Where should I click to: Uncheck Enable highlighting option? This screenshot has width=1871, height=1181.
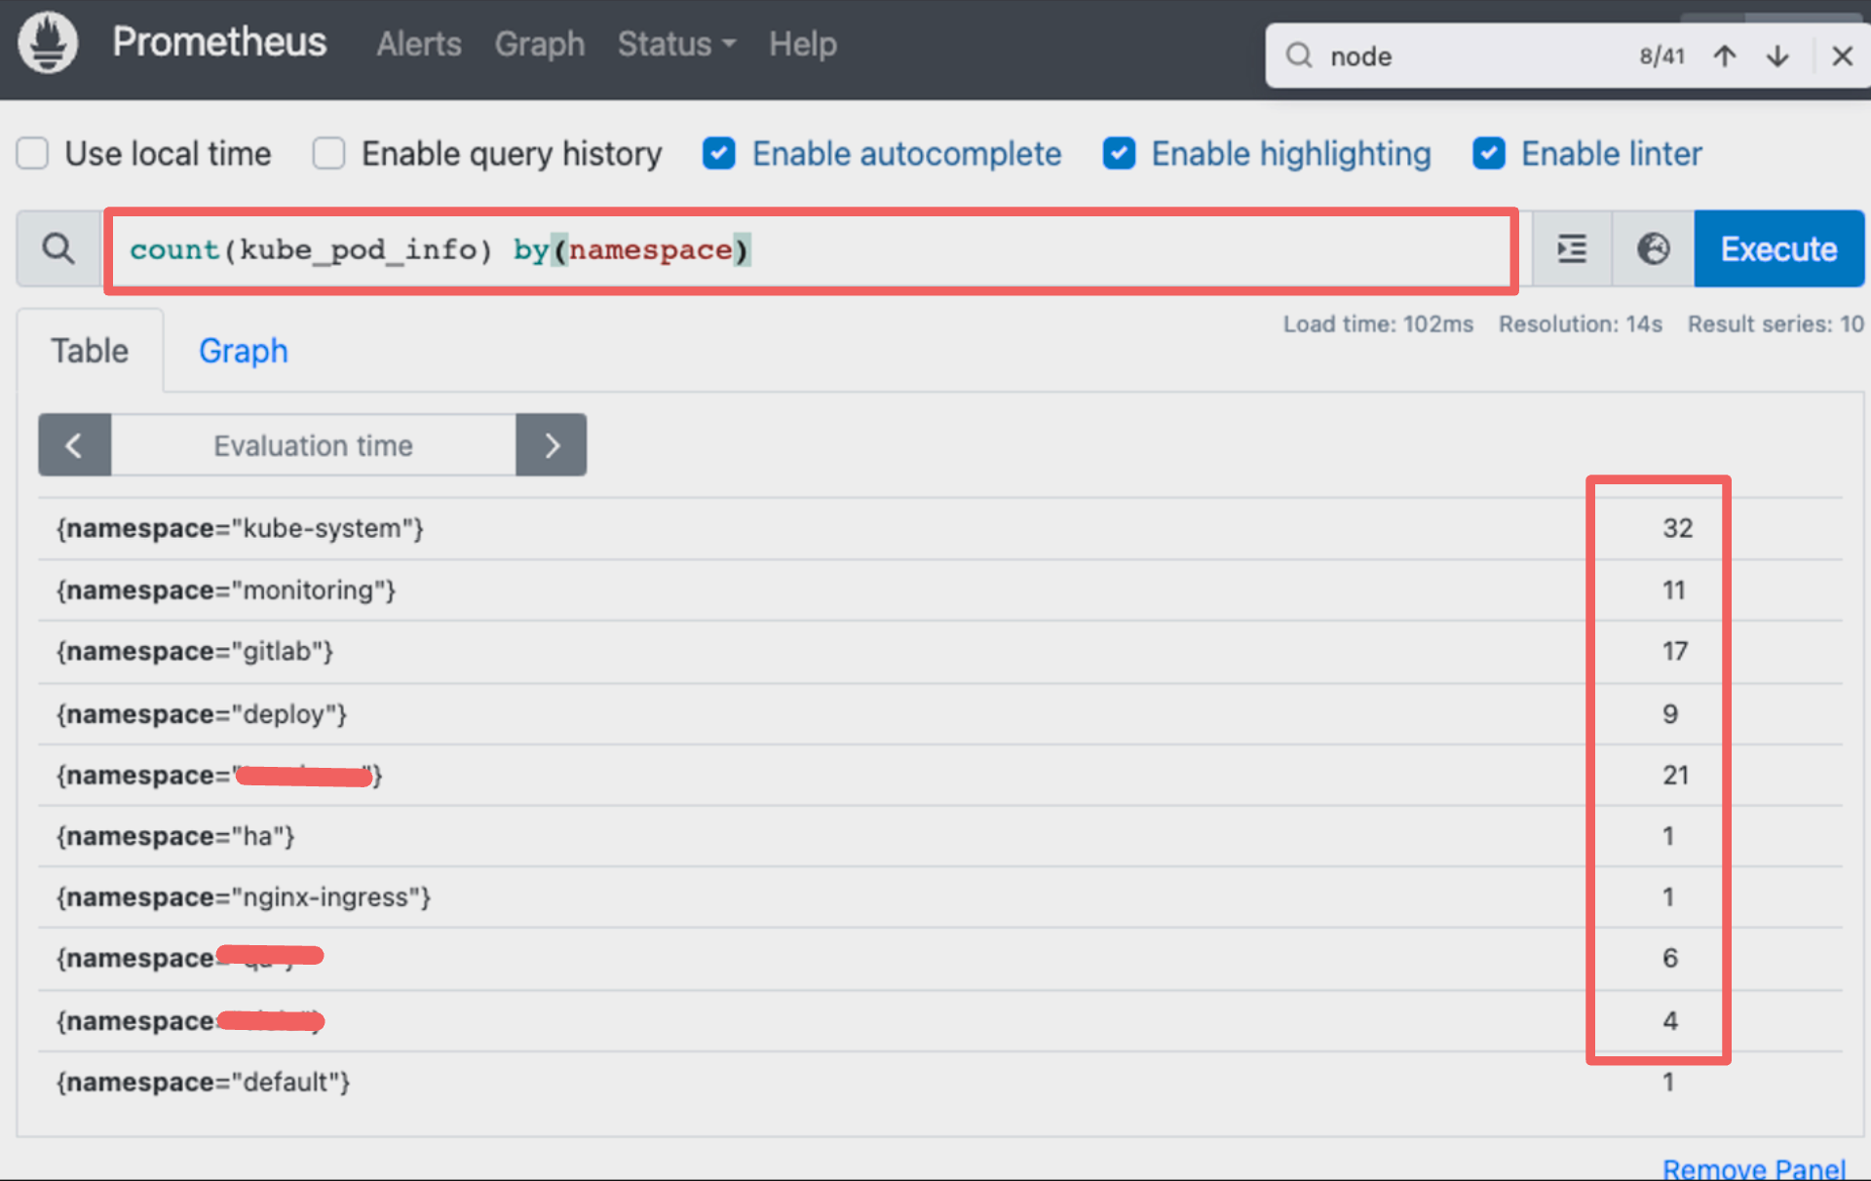coord(1119,154)
